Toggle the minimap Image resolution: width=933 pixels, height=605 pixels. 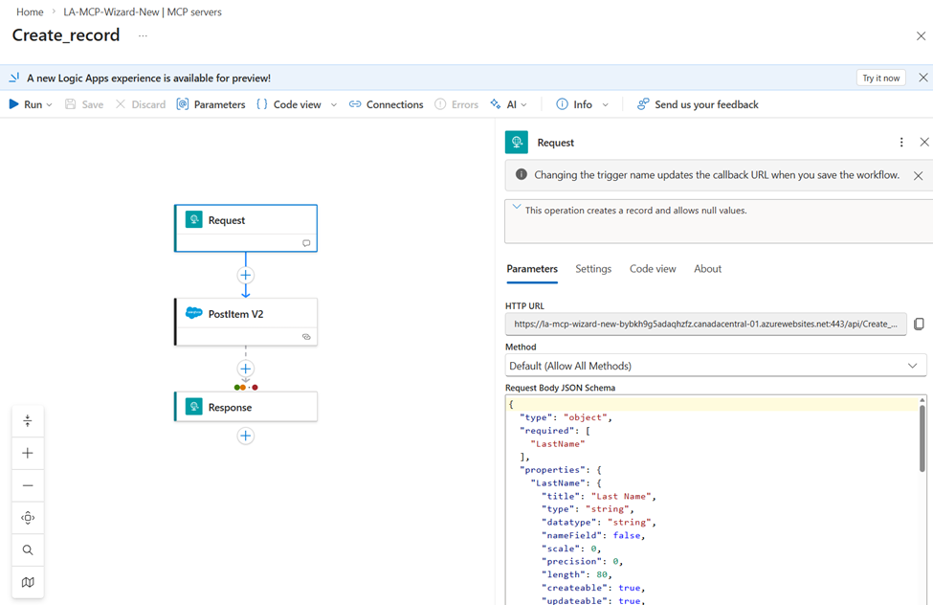click(x=28, y=582)
